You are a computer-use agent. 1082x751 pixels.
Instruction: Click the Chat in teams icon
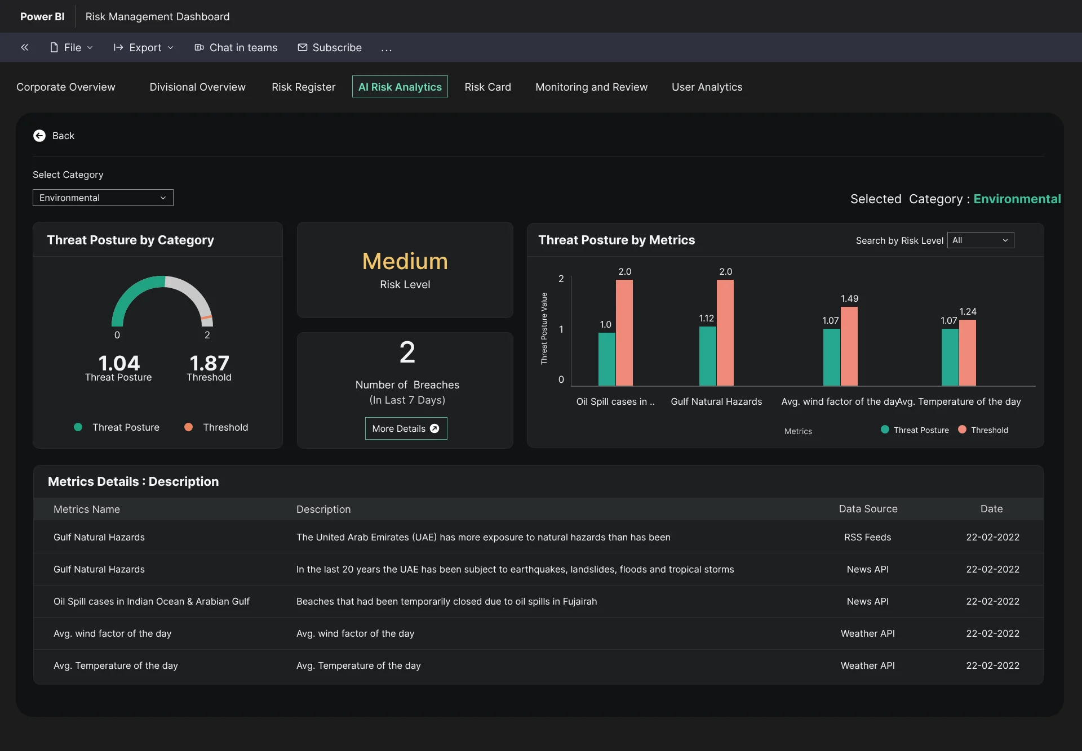tap(199, 47)
